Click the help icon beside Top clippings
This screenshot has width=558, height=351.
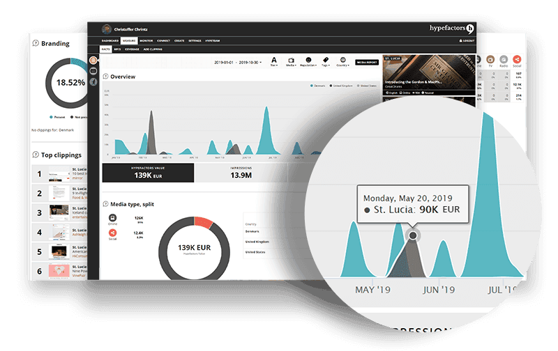point(36,155)
